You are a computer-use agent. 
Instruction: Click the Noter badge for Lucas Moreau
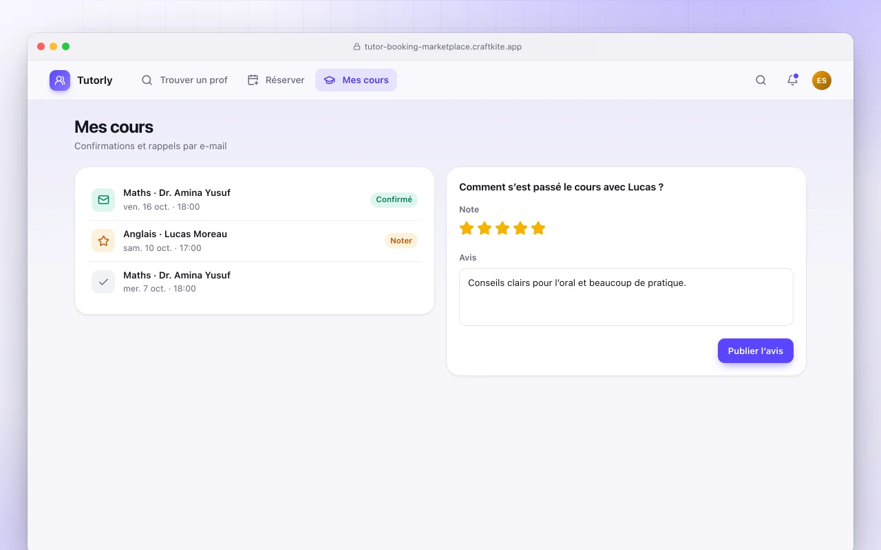point(401,241)
